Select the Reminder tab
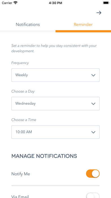111x198 pixels. click(83, 24)
